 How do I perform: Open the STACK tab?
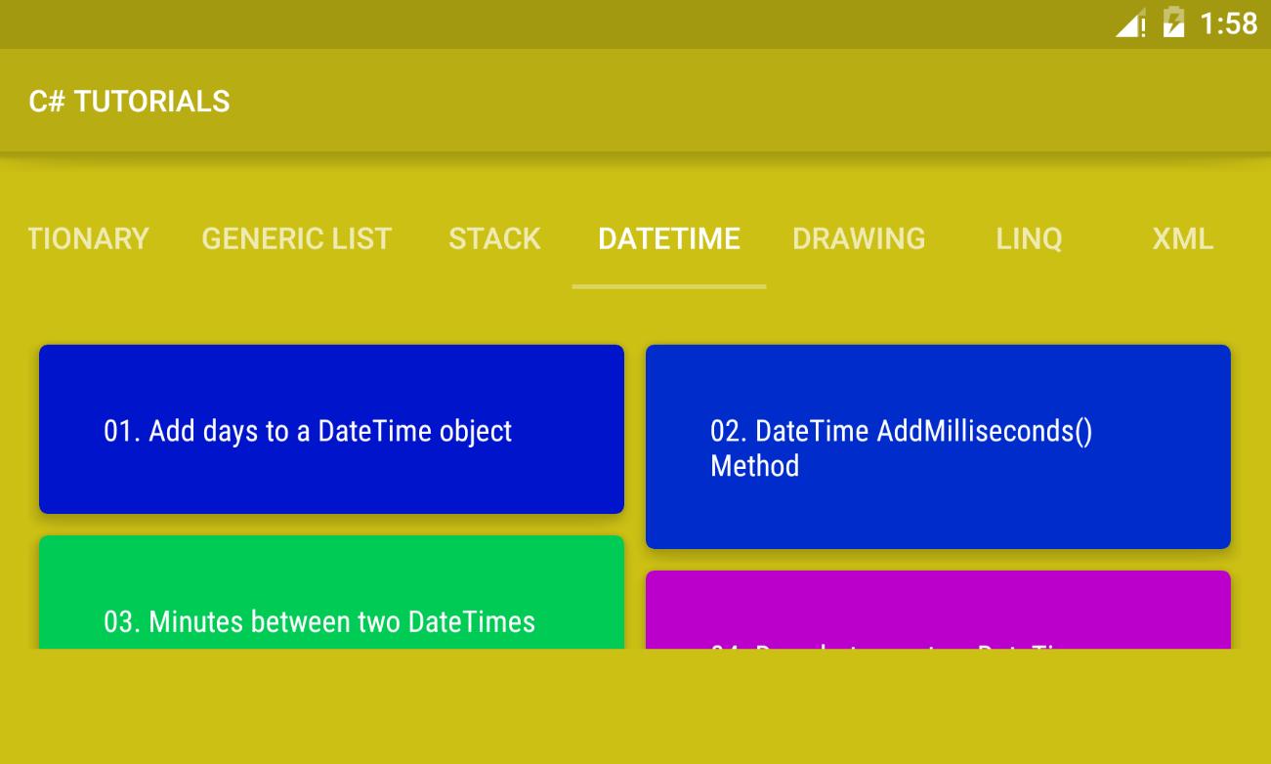pos(494,238)
